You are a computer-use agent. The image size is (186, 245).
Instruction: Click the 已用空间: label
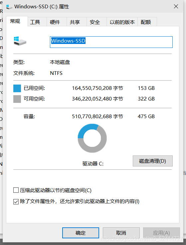click(34, 88)
